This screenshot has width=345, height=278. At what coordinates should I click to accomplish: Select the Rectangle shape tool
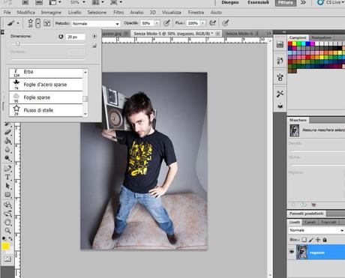click(7, 195)
